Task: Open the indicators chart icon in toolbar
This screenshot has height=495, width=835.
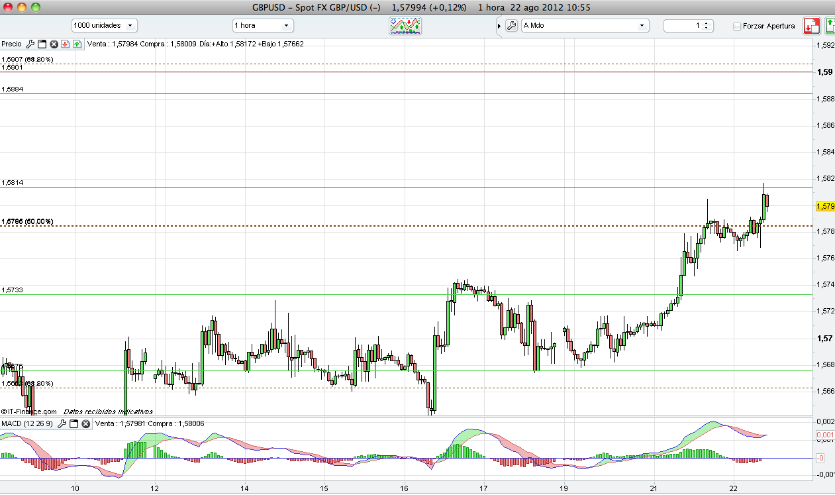Action: [405, 25]
